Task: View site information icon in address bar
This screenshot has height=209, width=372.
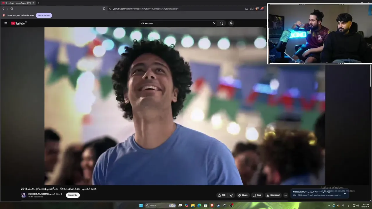Action: pos(110,9)
